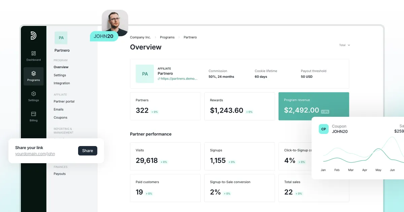Image resolution: width=404 pixels, height=212 pixels.
Task: Click the Partnero logo at the sidebar top
Action: (33, 36)
